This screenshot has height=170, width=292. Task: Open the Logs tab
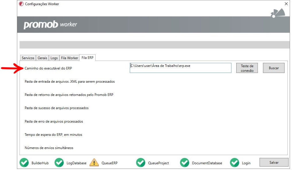point(54,58)
